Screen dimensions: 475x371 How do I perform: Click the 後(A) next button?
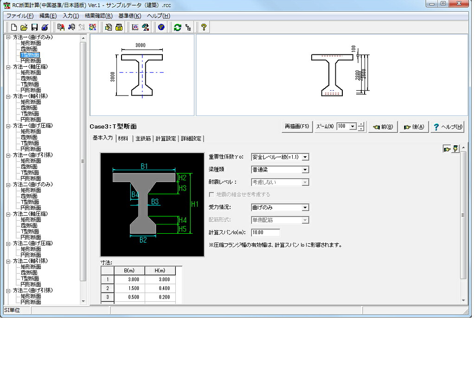(414, 127)
